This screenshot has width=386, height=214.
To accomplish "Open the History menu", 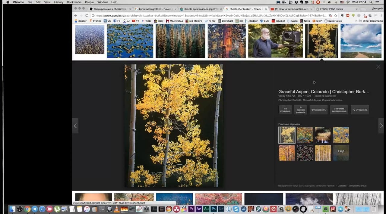I will click(59, 2).
